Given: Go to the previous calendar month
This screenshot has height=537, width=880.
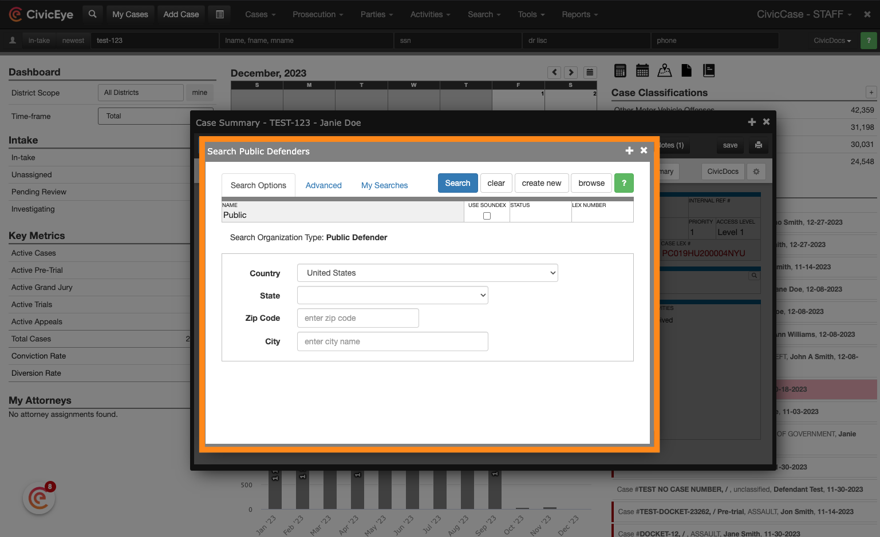Looking at the screenshot, I should click(x=554, y=72).
